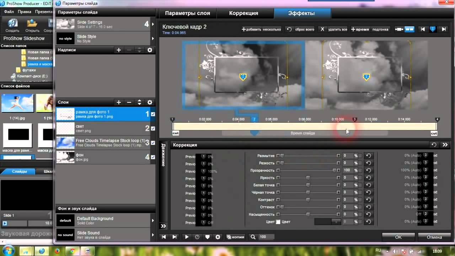Open the clock timing icon in bottom toolbar
The image size is (455, 256).
197,237
